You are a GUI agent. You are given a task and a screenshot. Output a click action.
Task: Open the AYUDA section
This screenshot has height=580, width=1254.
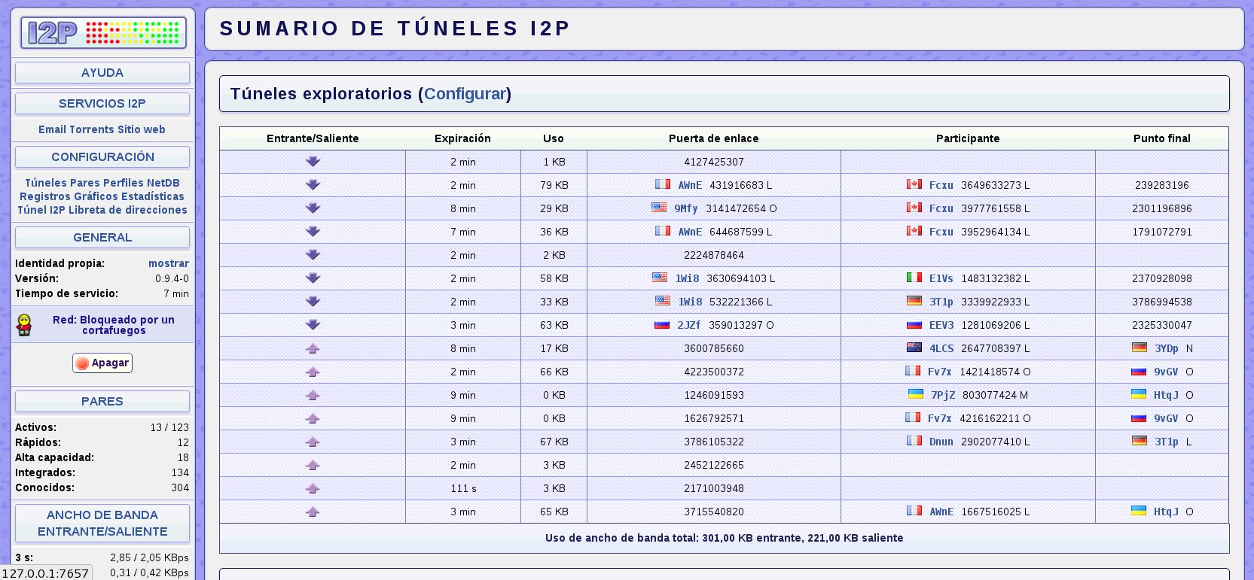click(x=102, y=73)
